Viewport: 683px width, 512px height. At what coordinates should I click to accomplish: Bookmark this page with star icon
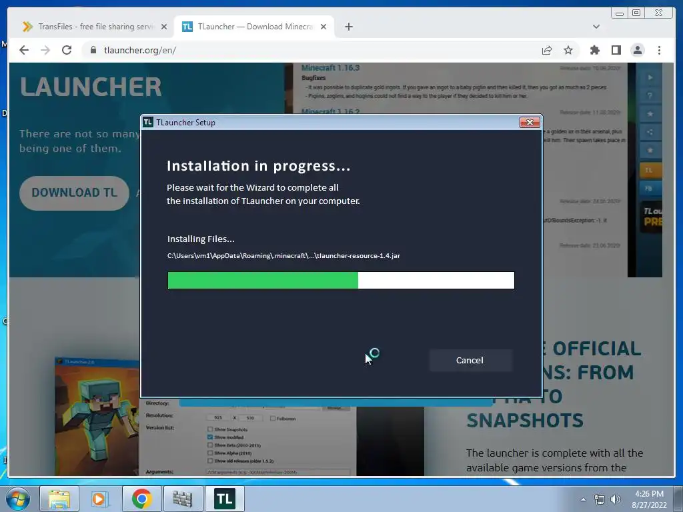pos(568,50)
